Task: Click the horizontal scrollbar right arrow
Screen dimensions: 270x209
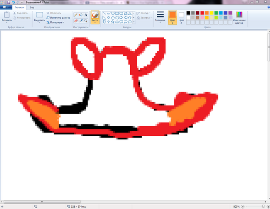Action: tap(266, 202)
